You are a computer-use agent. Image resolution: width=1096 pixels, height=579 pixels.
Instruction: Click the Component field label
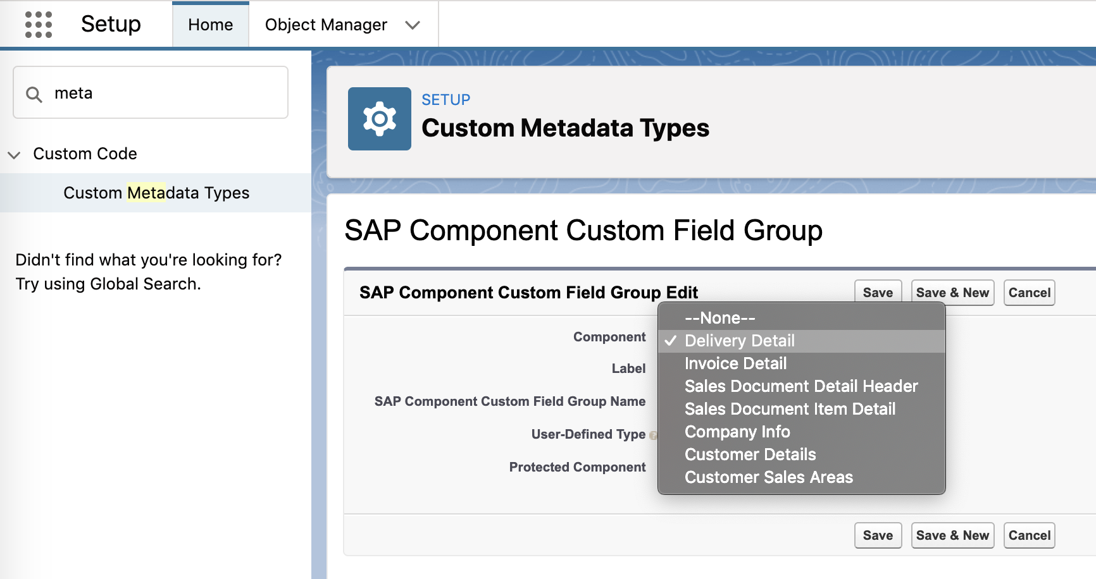pyautogui.click(x=609, y=337)
